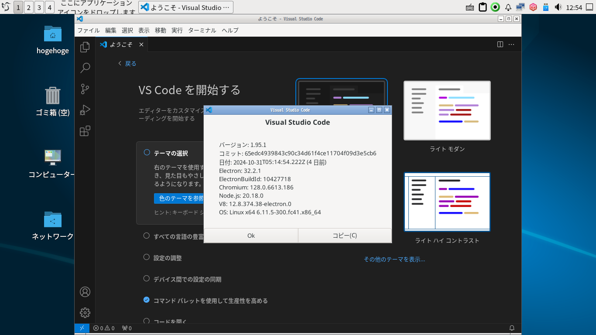Open the コンピューター desktop icon
The width and height of the screenshot is (596, 335).
pos(52,164)
